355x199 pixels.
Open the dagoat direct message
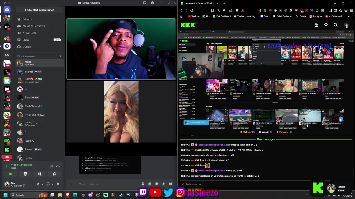(39, 72)
